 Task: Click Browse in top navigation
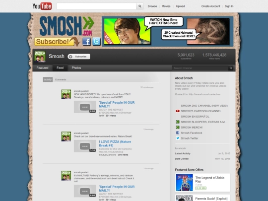point(152,6)
